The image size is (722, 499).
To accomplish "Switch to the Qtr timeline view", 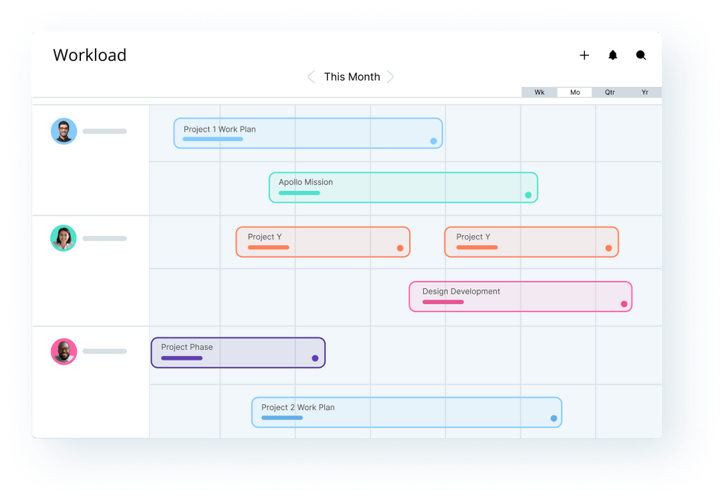I will click(610, 92).
